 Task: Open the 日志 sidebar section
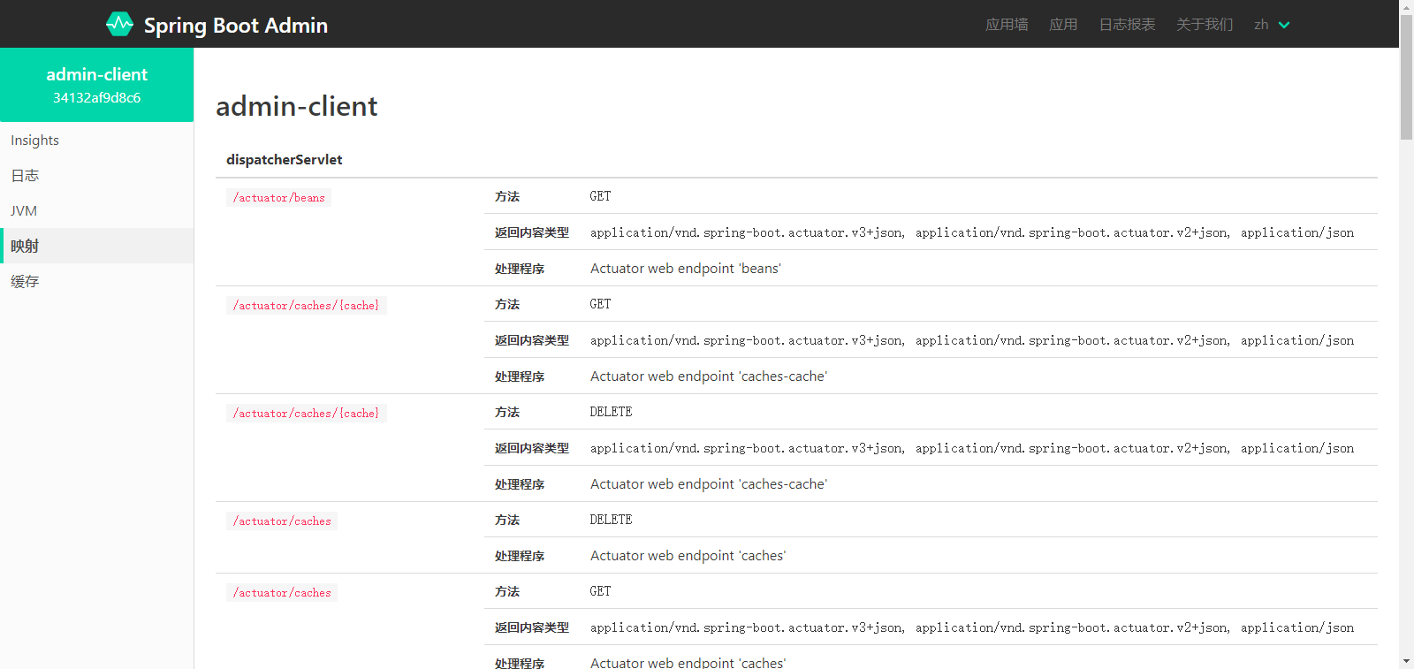[96, 175]
